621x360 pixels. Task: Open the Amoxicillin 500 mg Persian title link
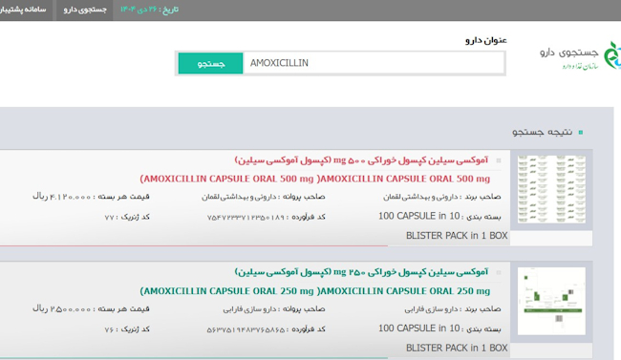[361, 160]
